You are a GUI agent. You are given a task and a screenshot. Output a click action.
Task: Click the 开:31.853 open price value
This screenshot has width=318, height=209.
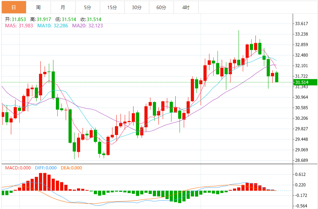[x=15, y=19]
